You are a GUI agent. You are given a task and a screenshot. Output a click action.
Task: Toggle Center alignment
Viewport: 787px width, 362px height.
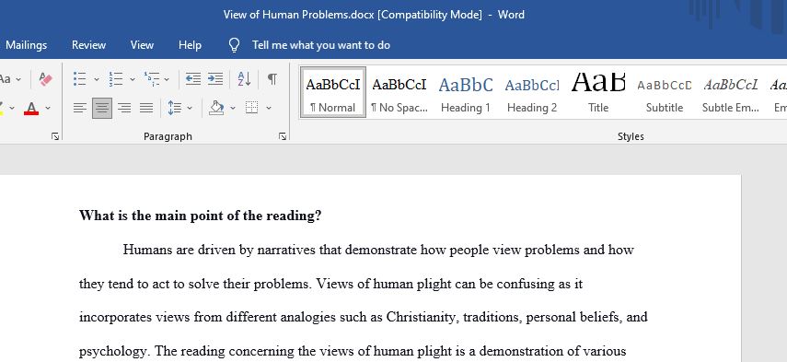coord(102,108)
